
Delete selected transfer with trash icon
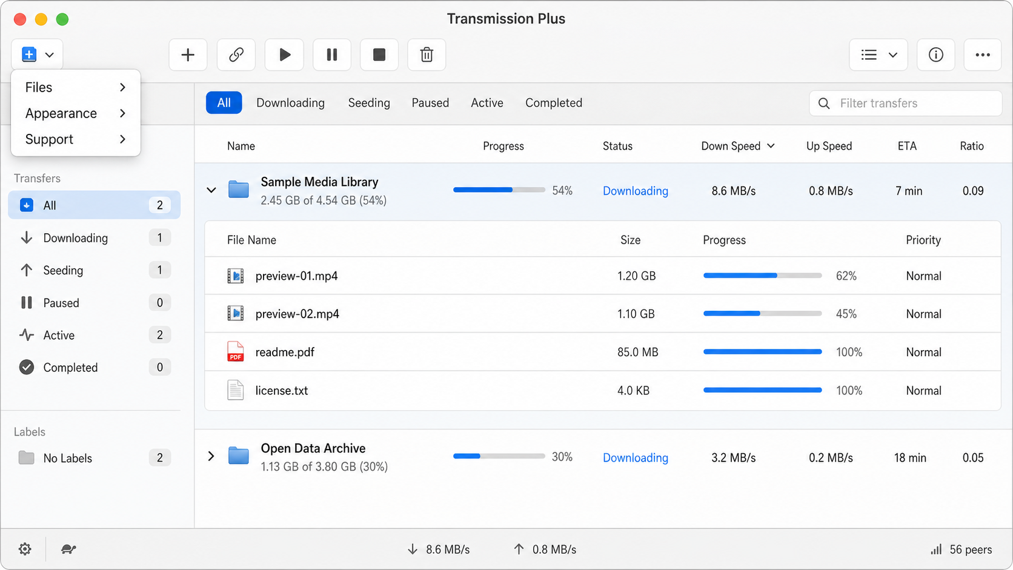(427, 55)
